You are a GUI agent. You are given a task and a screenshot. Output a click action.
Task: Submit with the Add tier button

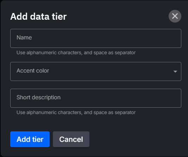point(30,139)
